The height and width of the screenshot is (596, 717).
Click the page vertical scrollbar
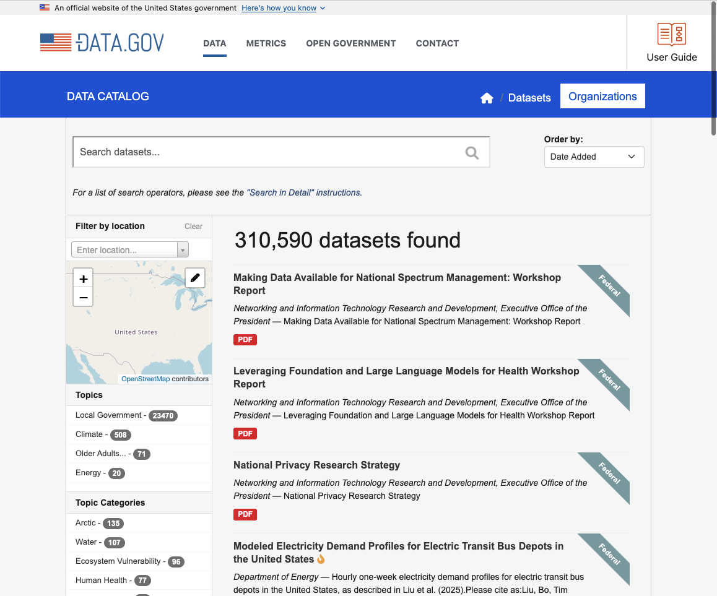(713, 68)
